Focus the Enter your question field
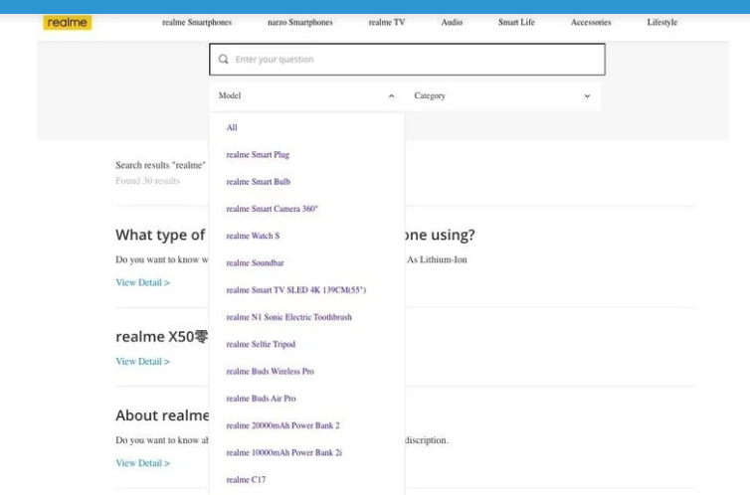750x495 pixels. pos(407,60)
